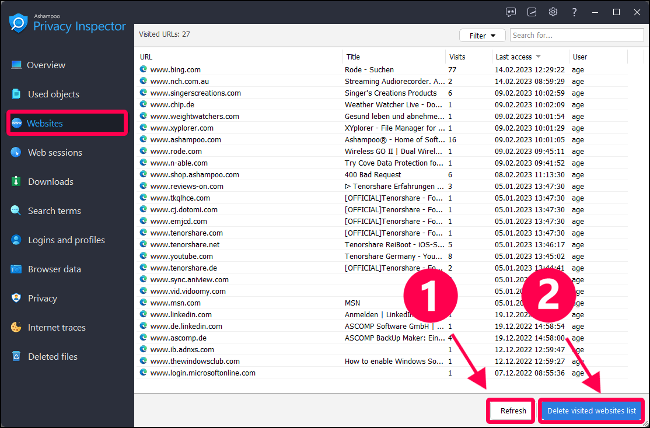The image size is (650, 428).
Task: Click Edge icon beside www.rode.com
Action: click(x=144, y=151)
